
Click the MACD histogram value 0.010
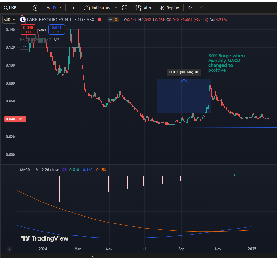[x=74, y=169]
